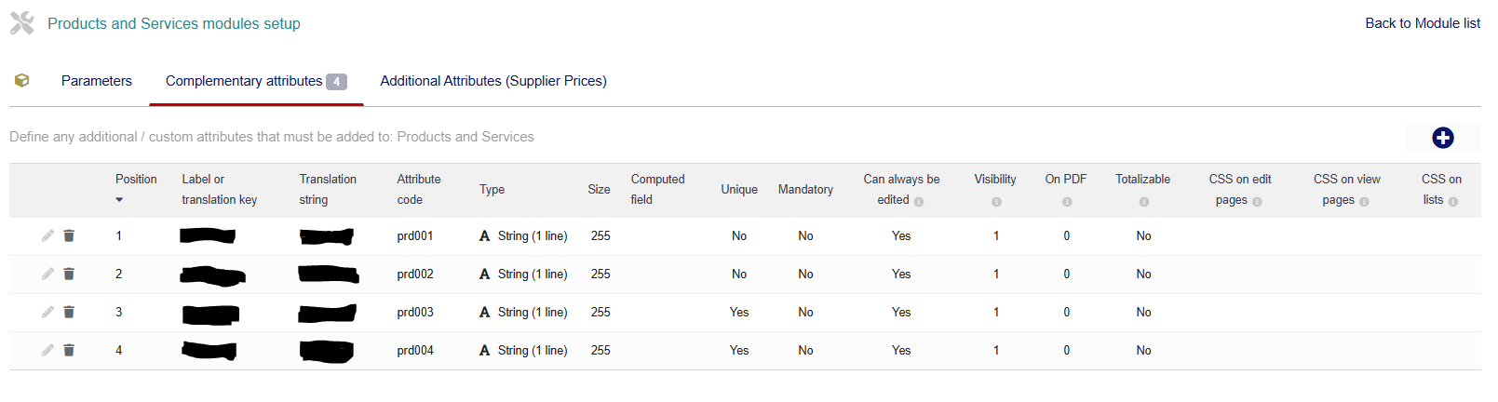Click info icon under On PDF header
The width and height of the screenshot is (1498, 402).
pyautogui.click(x=1067, y=202)
